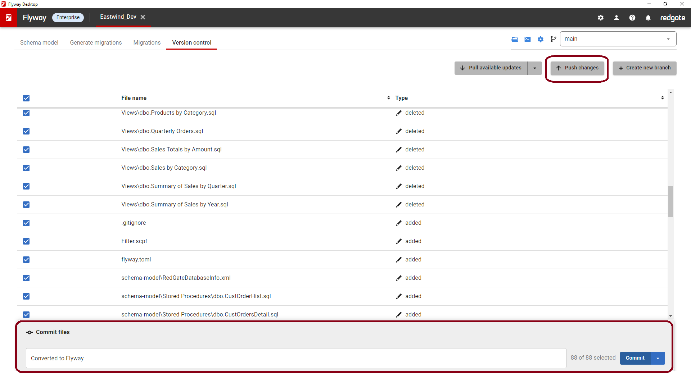The width and height of the screenshot is (691, 374).
Task: Close the Eastwind_Dev project tab
Action: 143,17
